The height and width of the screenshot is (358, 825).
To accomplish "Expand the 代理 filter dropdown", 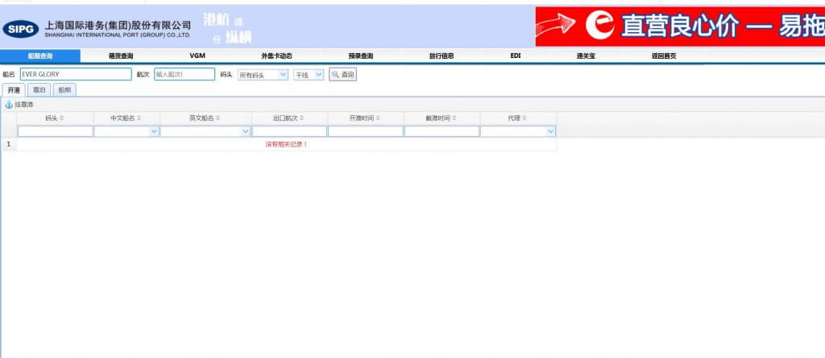I will pyautogui.click(x=551, y=131).
